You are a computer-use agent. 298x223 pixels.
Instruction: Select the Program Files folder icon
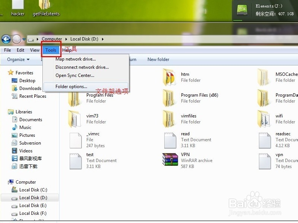click(74, 99)
